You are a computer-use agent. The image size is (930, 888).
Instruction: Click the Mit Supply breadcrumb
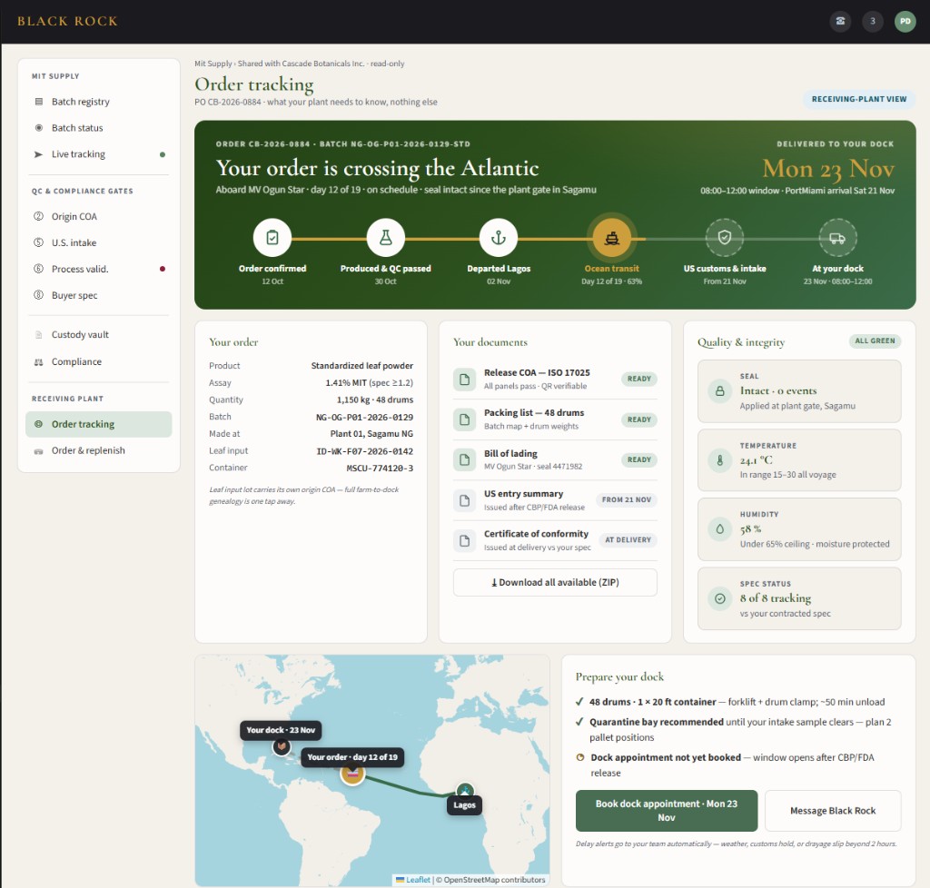pyautogui.click(x=213, y=64)
